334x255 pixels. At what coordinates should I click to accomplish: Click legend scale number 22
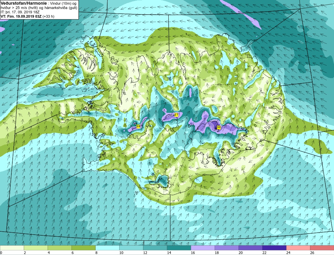click(264, 253)
